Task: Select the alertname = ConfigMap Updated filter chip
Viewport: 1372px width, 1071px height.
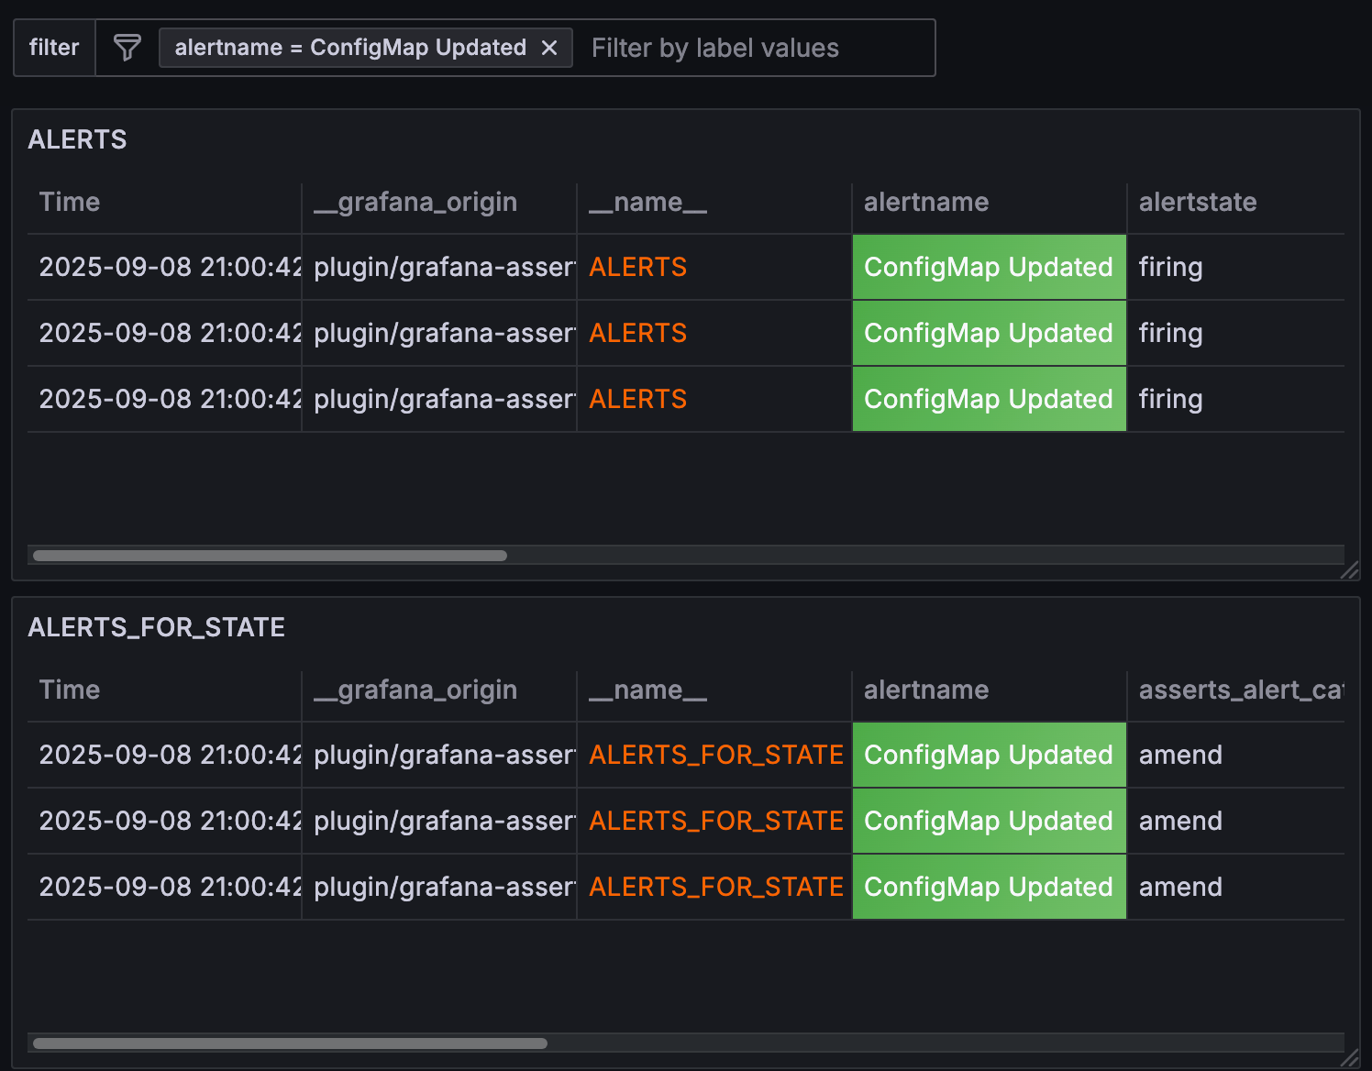Action: click(x=350, y=48)
